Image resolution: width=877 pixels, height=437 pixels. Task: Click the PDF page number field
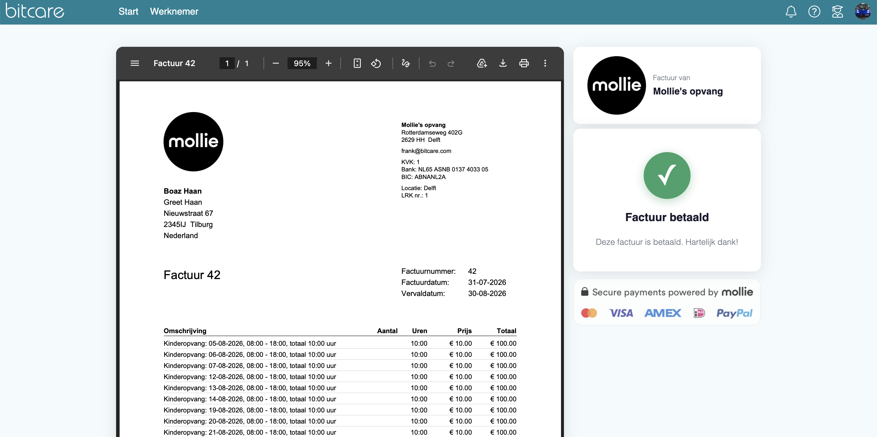[227, 63]
